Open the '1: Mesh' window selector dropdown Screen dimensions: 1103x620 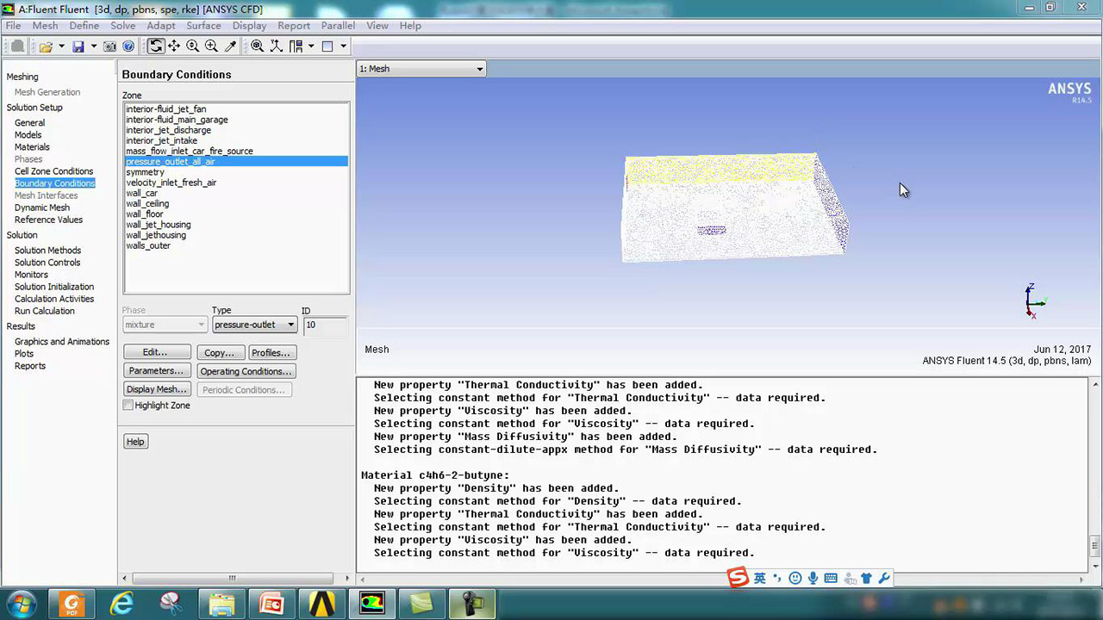[x=421, y=69]
